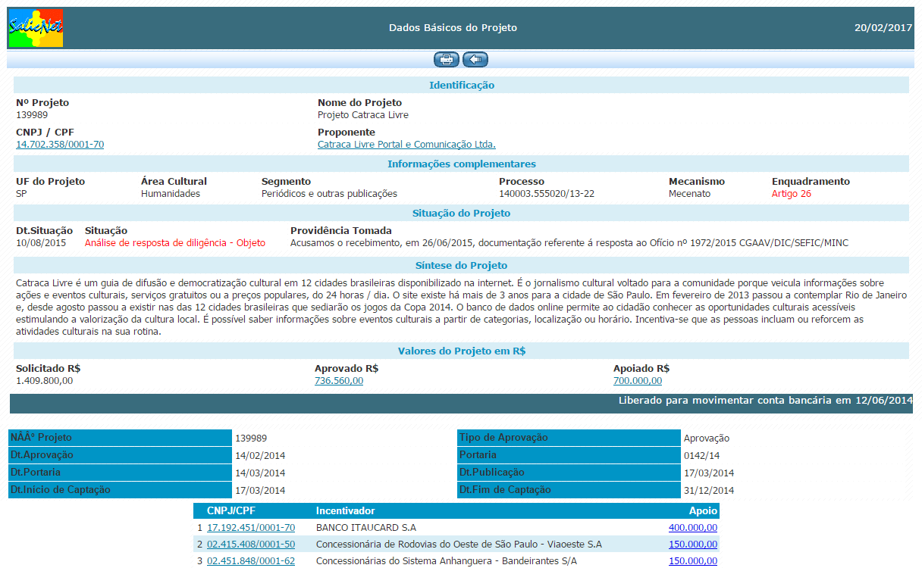Viewport: 922px width, 568px height.
Task: Click Dt.Publicação value 17/03/2014
Action: [709, 473]
